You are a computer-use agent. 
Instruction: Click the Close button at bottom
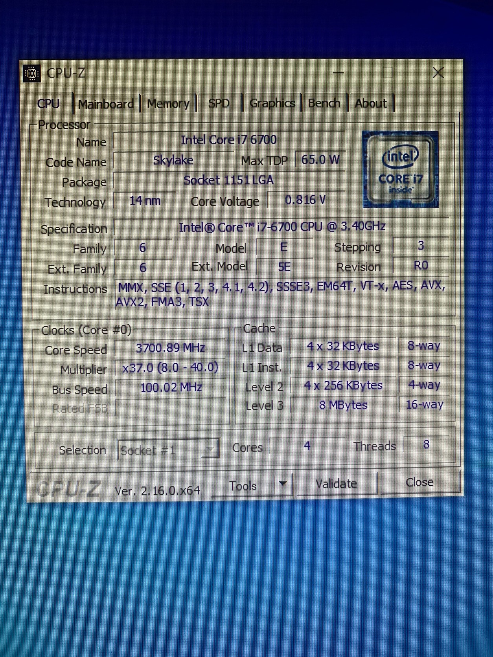tap(419, 482)
